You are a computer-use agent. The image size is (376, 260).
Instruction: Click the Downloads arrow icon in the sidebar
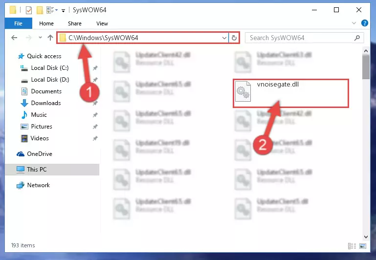click(x=24, y=103)
